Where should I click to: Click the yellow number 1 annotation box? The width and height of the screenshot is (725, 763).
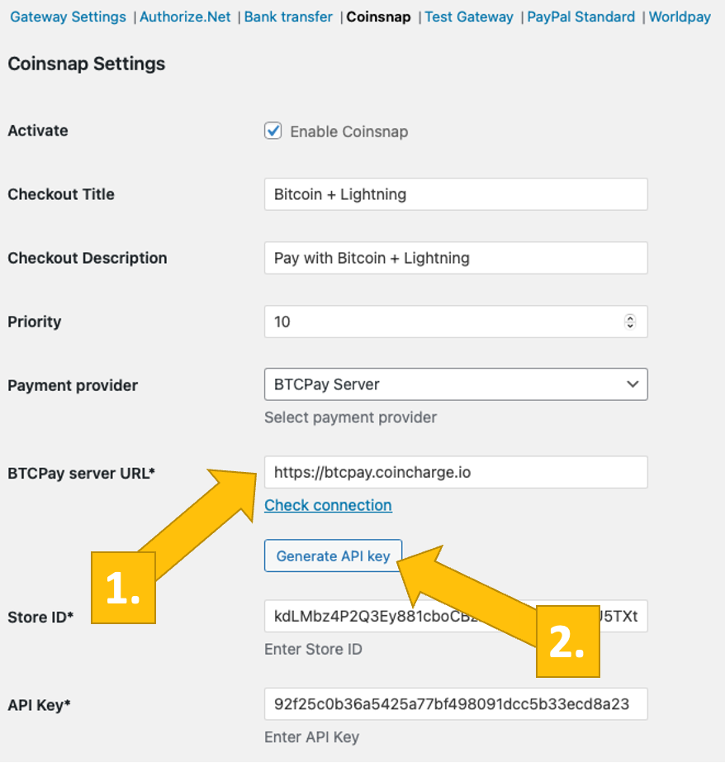tap(123, 588)
